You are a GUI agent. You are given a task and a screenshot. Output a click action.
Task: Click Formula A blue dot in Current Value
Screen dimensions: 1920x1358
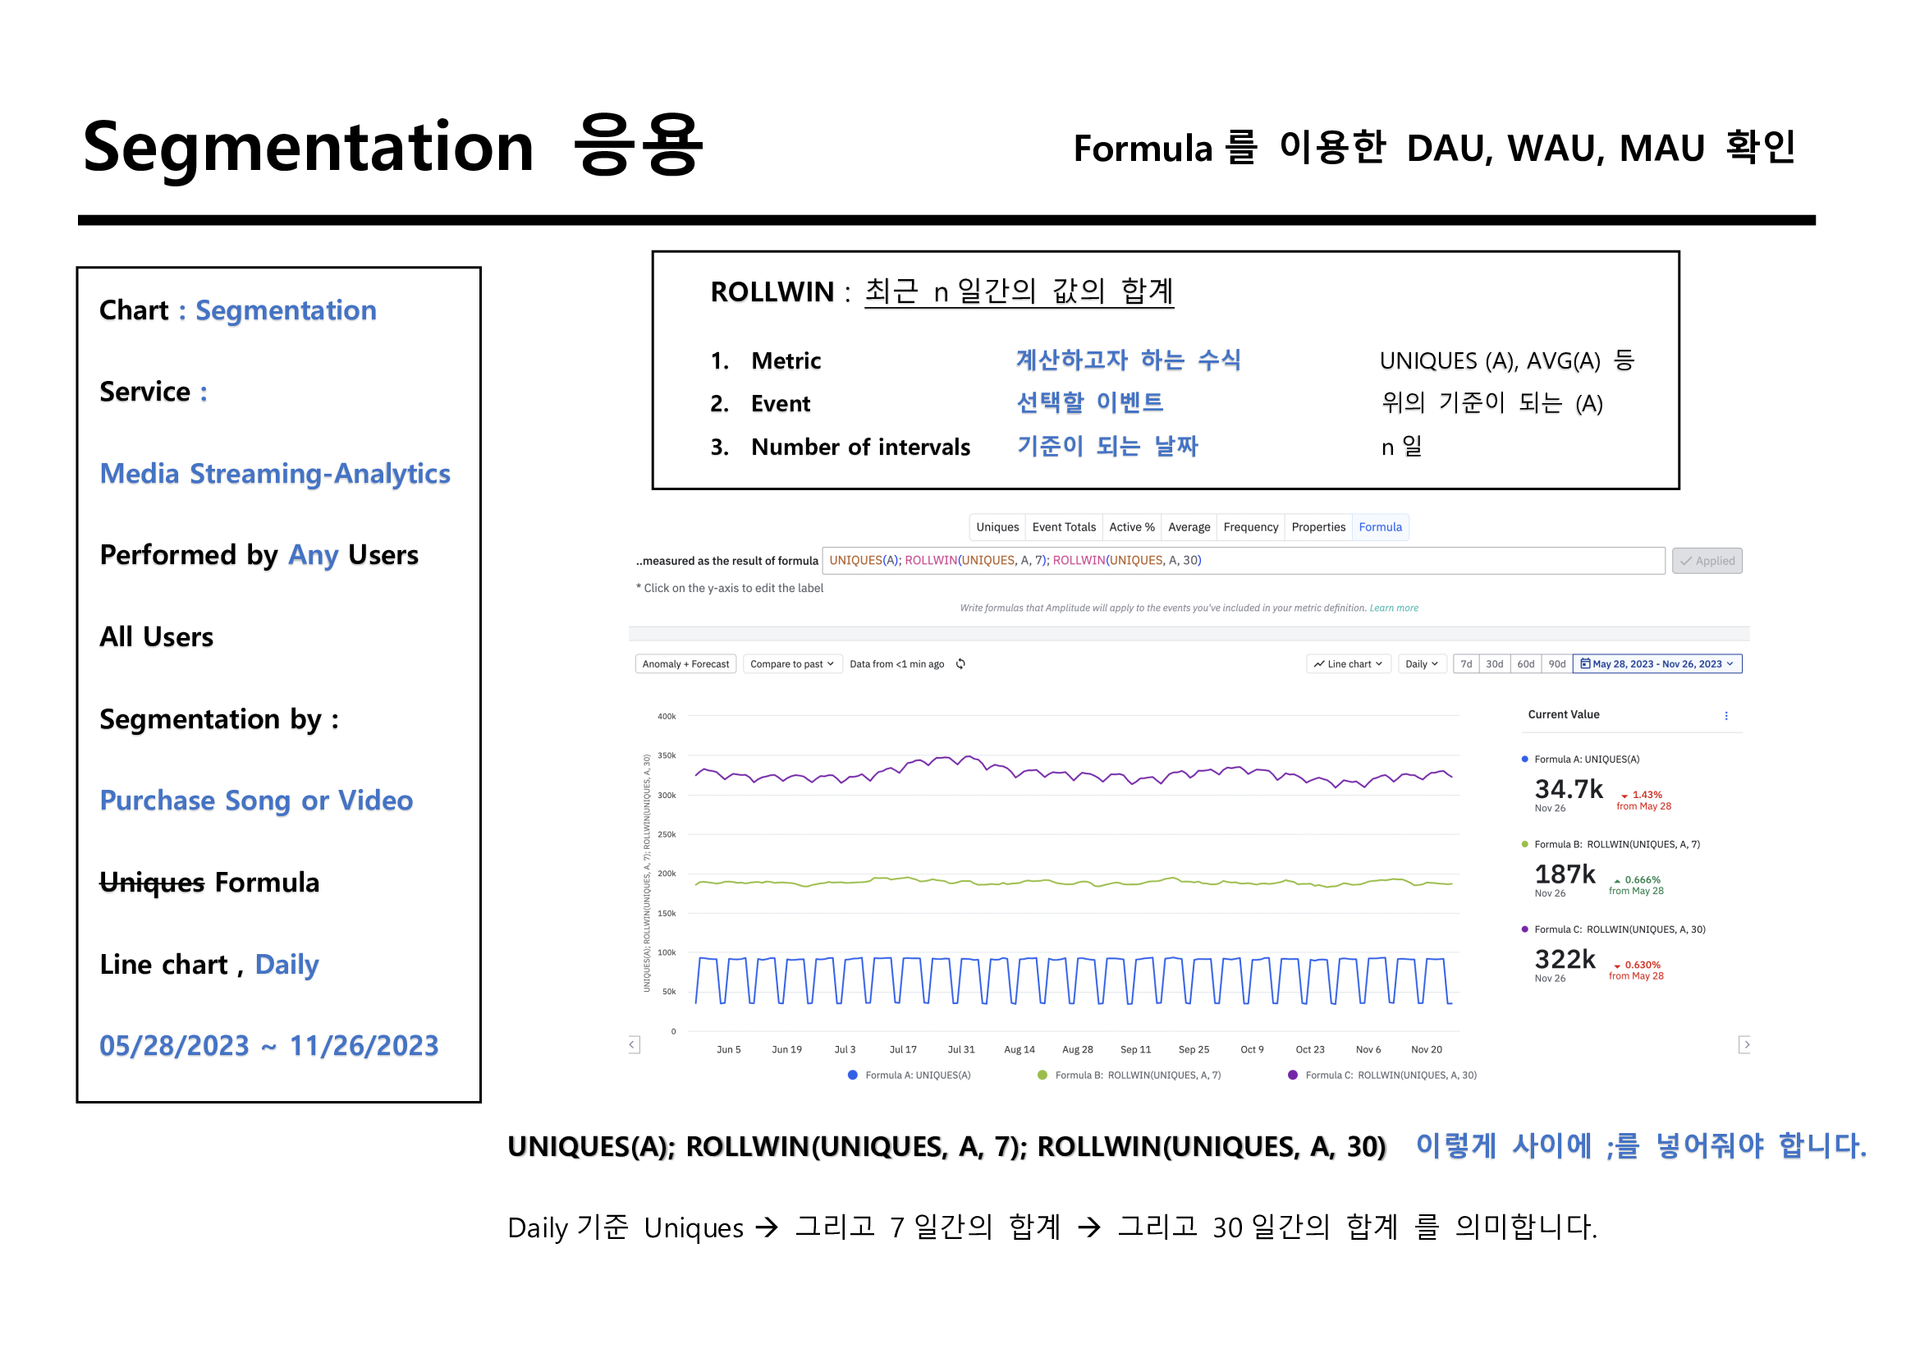[x=1524, y=759]
